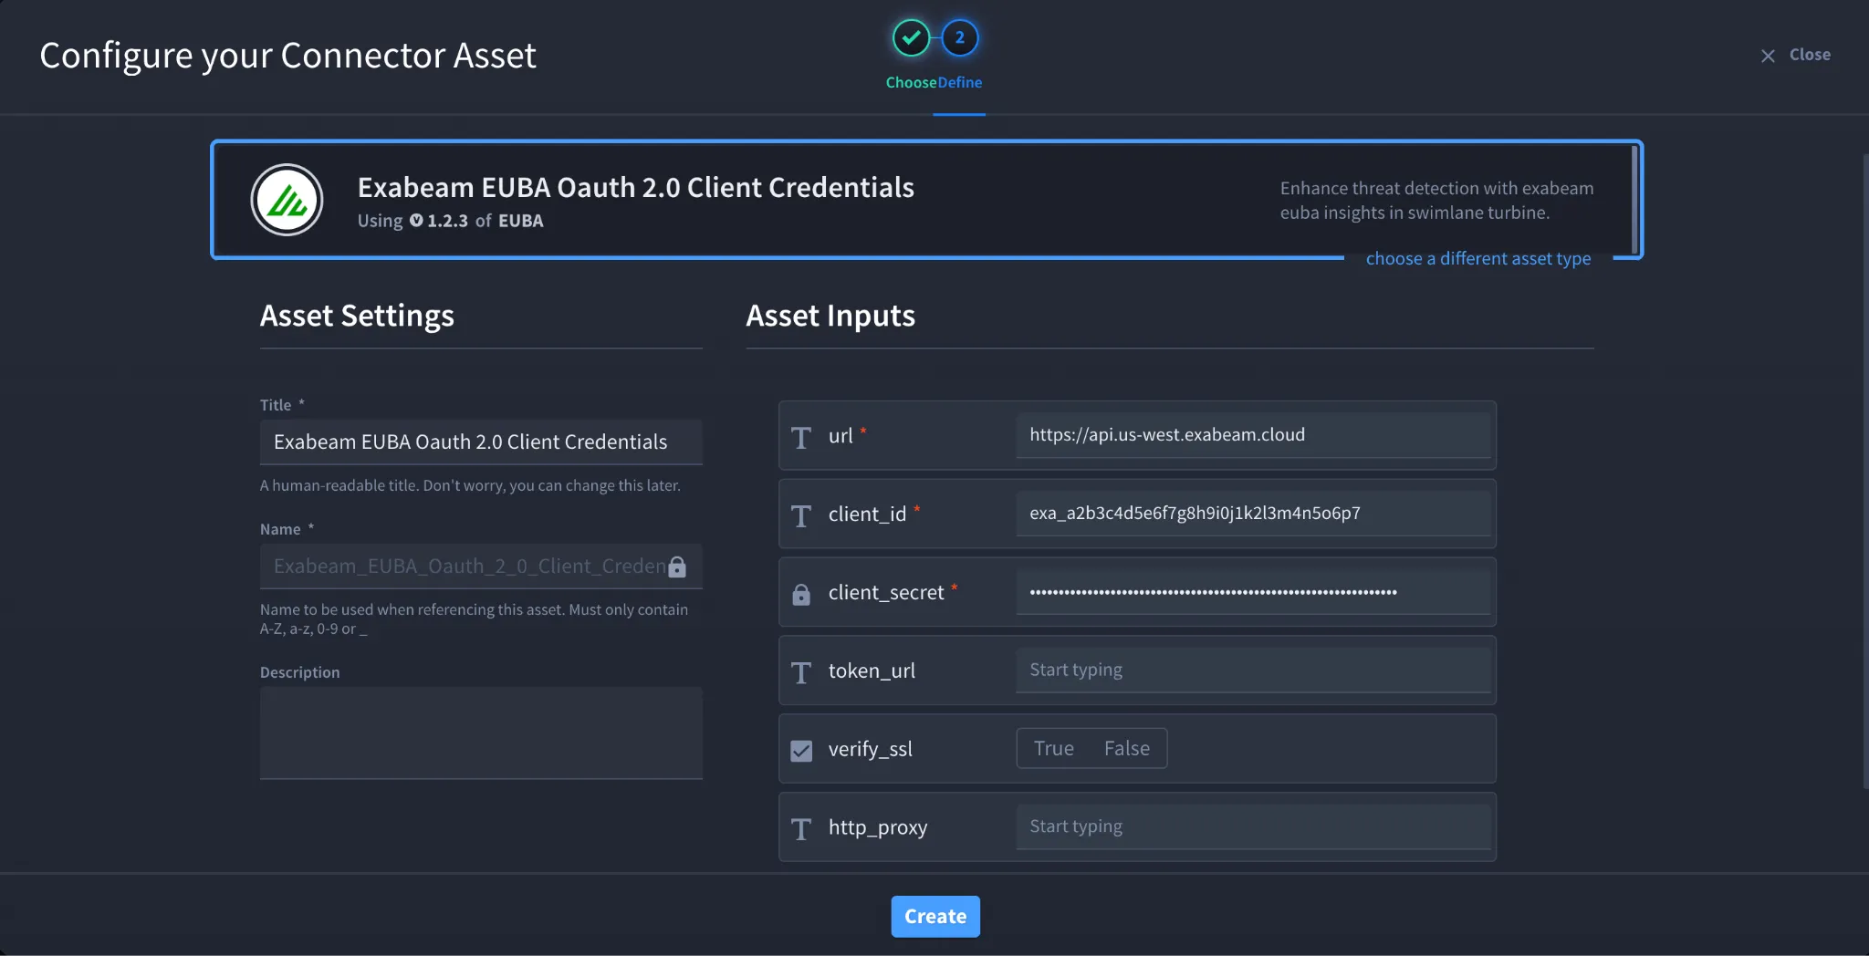The image size is (1869, 956).
Task: Go to the Choose step label
Action: [x=911, y=82]
